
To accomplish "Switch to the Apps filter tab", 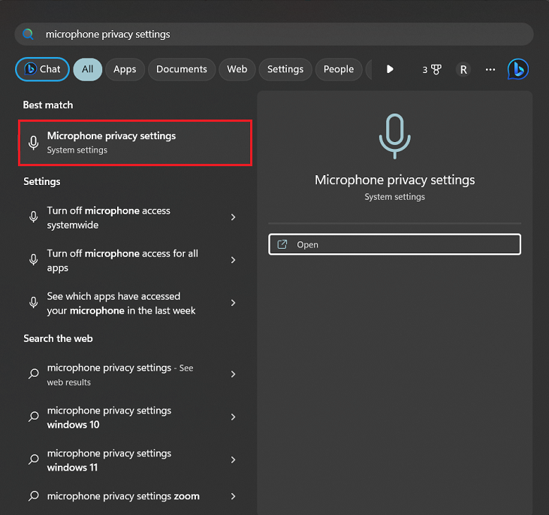I will click(125, 69).
